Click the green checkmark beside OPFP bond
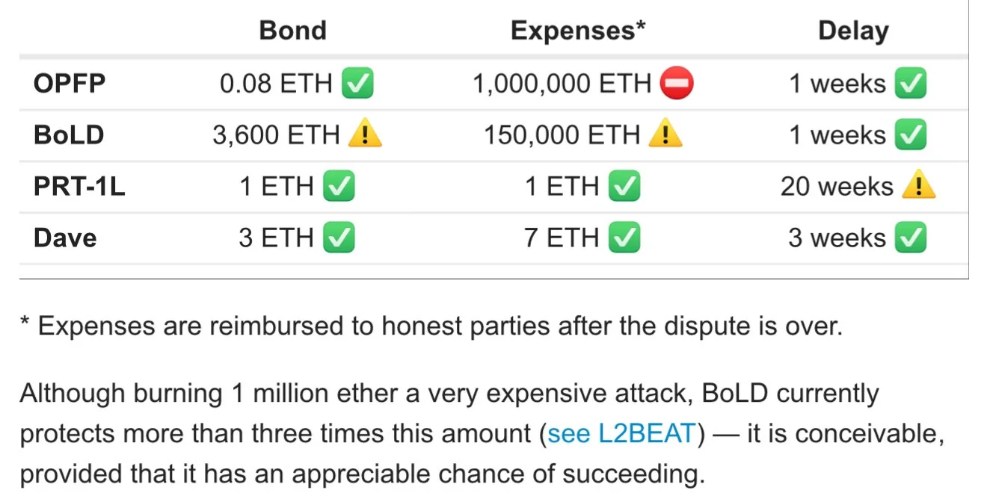Image resolution: width=987 pixels, height=493 pixels. tap(357, 84)
